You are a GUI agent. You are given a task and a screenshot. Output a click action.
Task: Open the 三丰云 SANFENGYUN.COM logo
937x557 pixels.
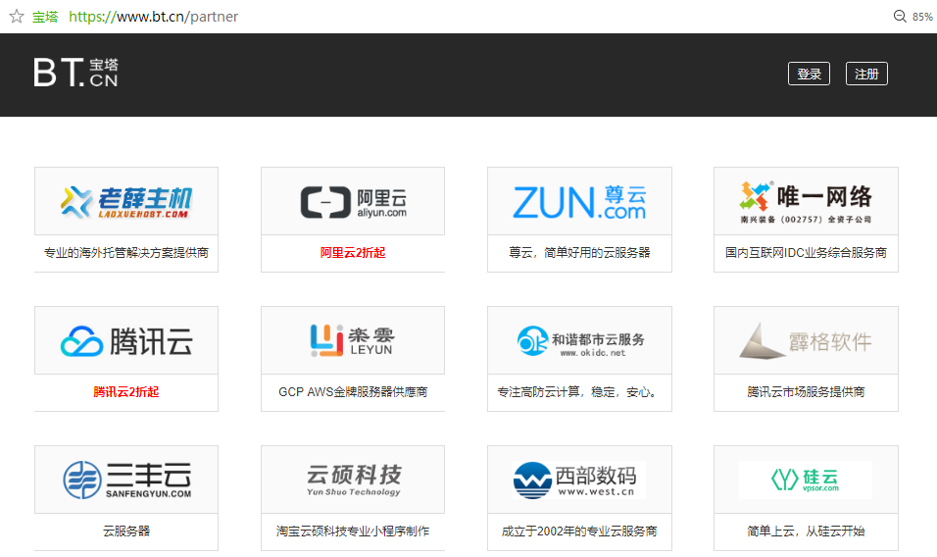pyautogui.click(x=126, y=480)
